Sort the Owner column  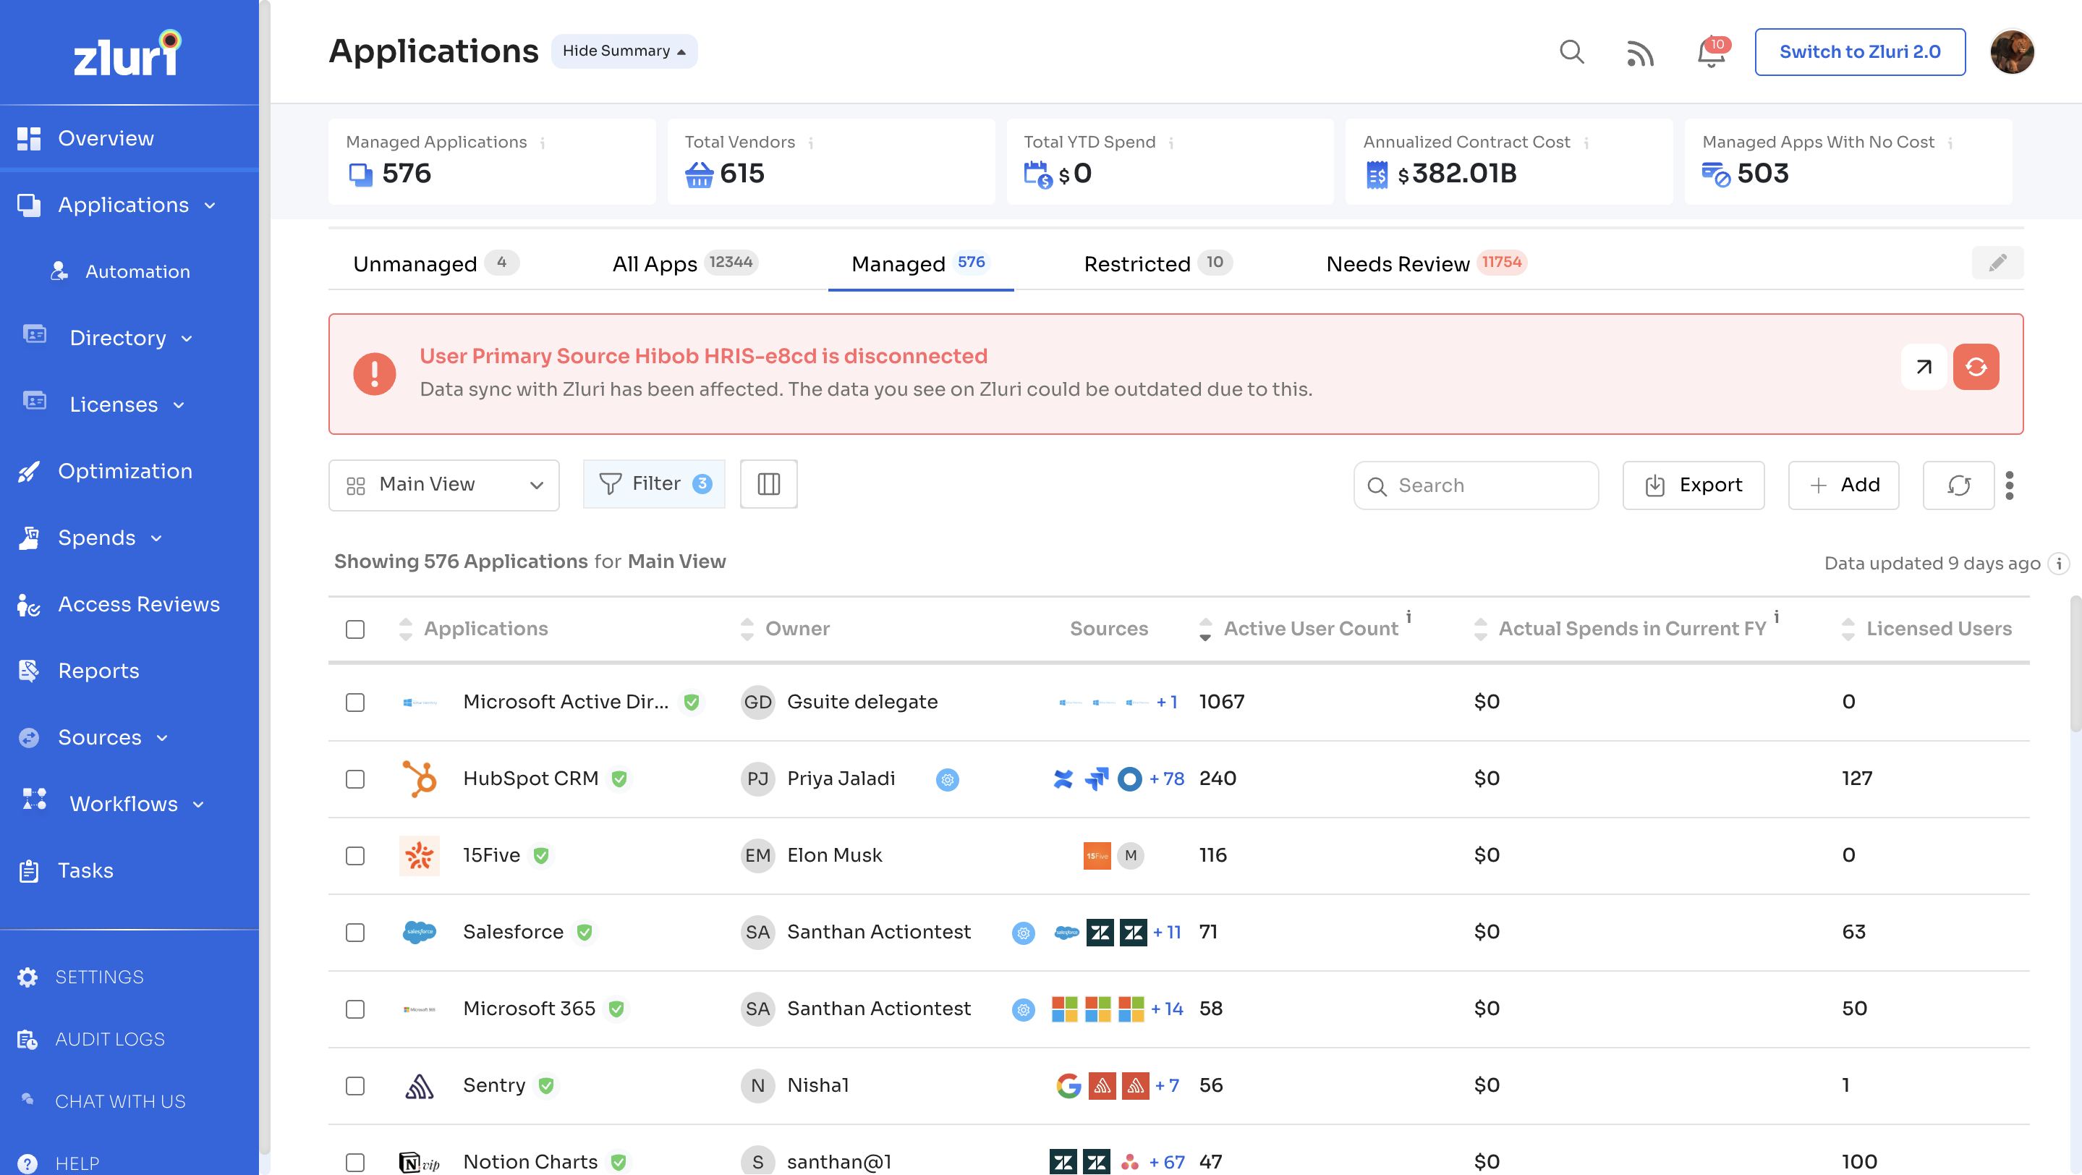pyautogui.click(x=747, y=629)
